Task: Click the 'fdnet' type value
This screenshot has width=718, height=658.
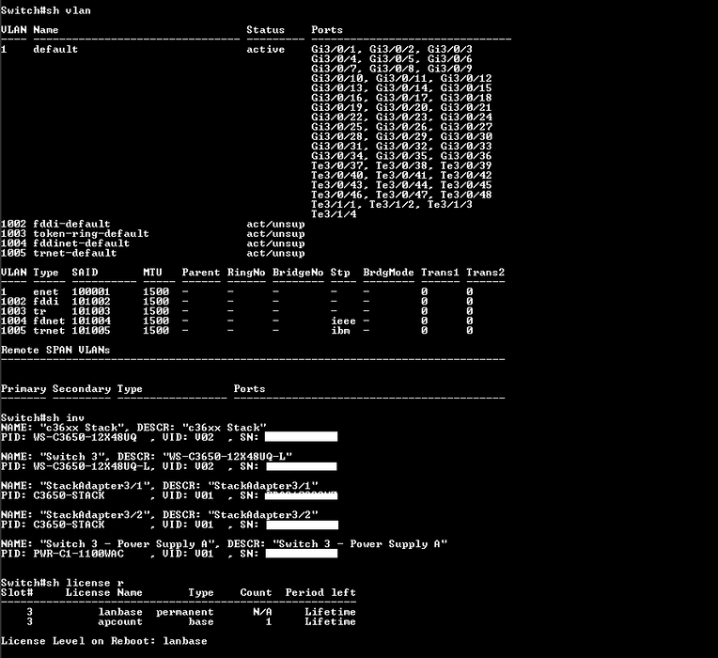Action: click(49, 321)
